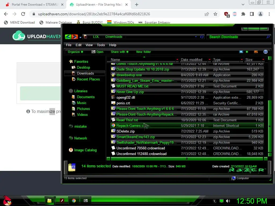Open Chrome extensions puzzle icon
Screen dimensions: 275x206
(243, 14)
